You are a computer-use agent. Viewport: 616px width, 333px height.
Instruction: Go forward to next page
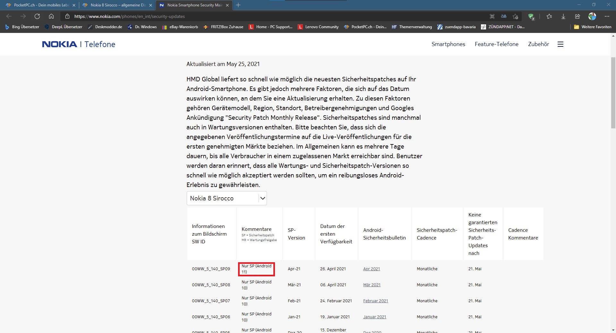23,16
